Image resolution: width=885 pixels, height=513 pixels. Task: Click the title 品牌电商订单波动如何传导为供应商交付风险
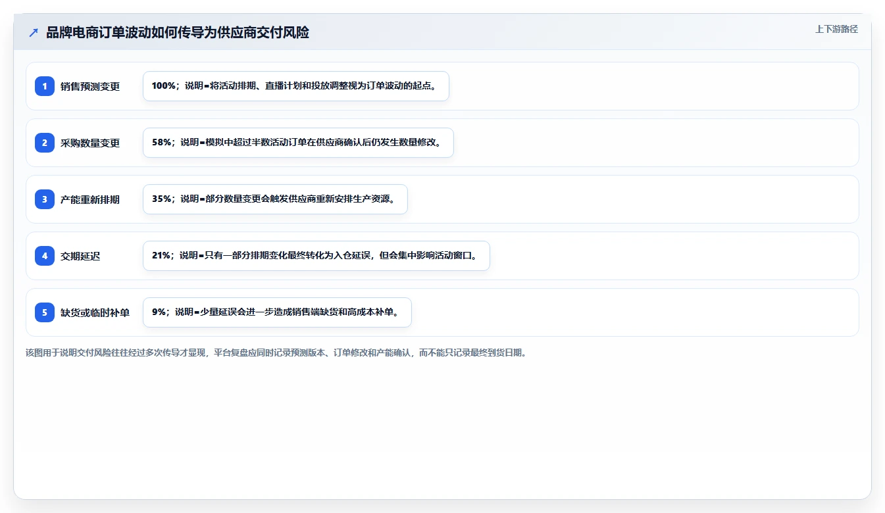pos(178,33)
